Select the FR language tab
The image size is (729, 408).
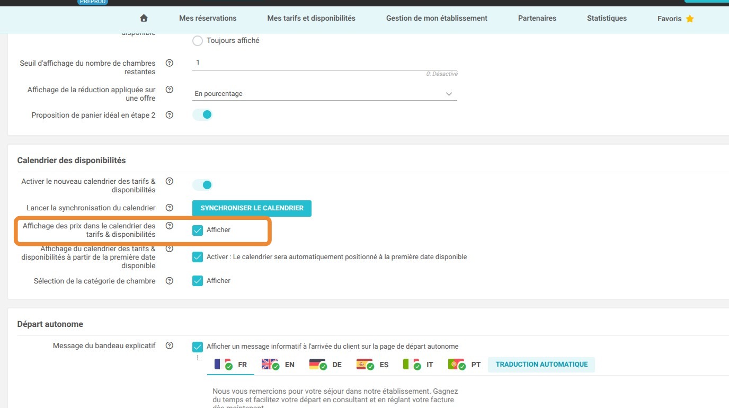point(230,365)
